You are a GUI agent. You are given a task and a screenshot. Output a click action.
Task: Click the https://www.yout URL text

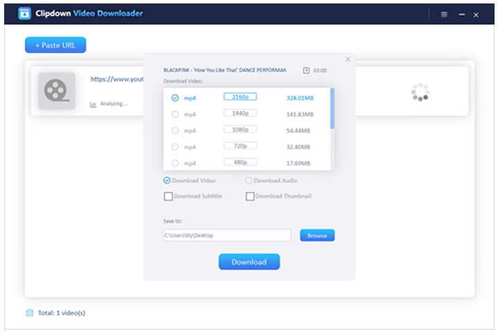click(x=117, y=79)
